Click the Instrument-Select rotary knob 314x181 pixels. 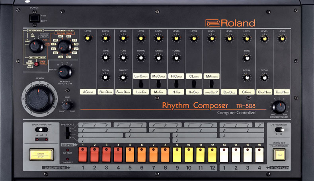64,47
